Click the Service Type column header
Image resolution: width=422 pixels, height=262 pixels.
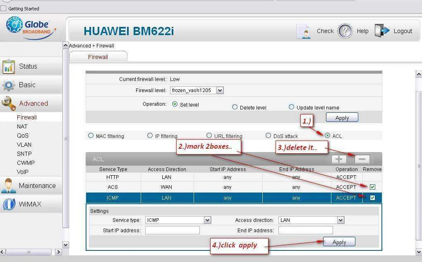coord(113,169)
